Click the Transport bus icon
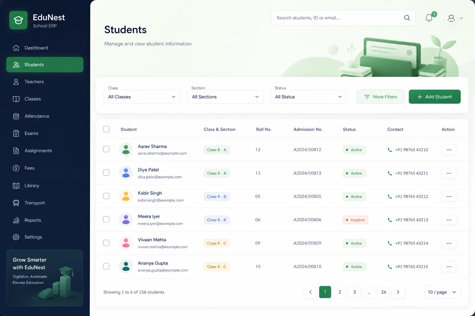The image size is (475, 316). click(x=16, y=203)
